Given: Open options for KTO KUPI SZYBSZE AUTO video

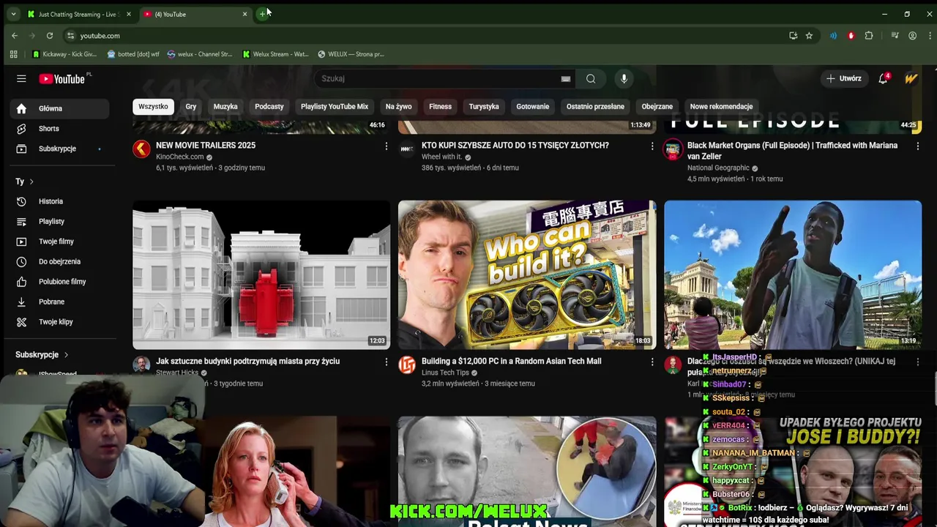Looking at the screenshot, I should 652,146.
